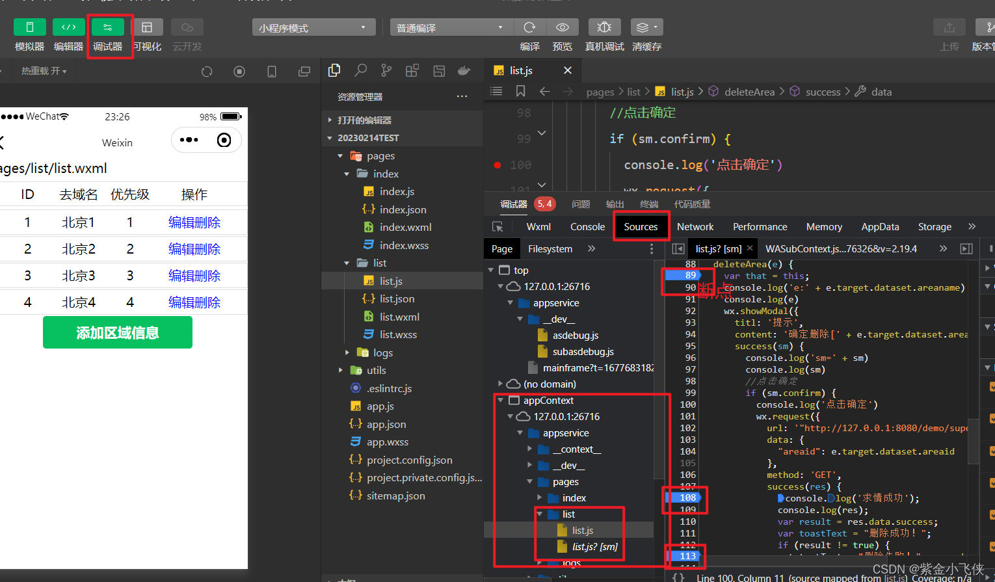Show more devtools tabs chevron

tap(972, 226)
